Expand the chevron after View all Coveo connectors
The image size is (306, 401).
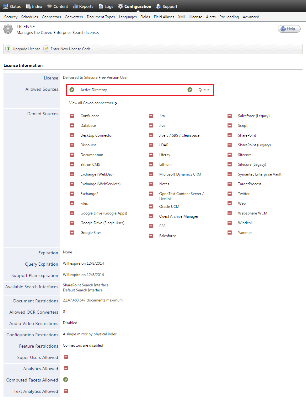[116, 103]
